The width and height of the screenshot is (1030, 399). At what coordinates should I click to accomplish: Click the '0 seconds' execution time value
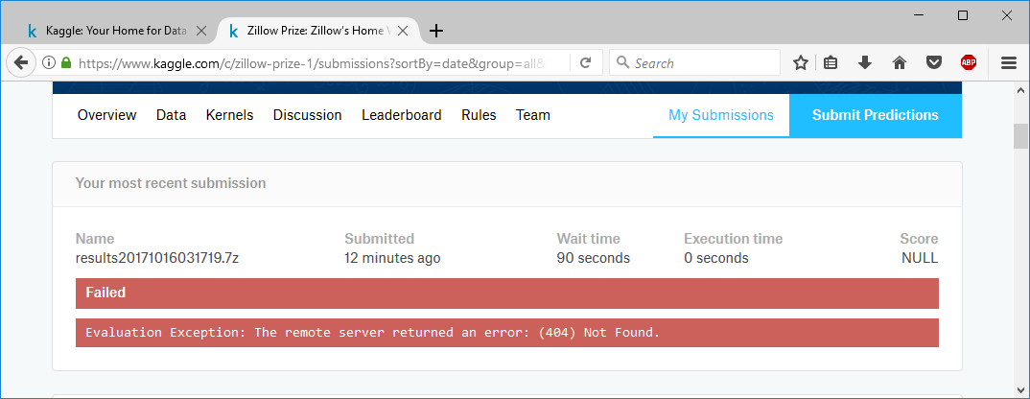(716, 258)
